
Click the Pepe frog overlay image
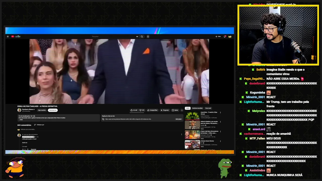225,168
